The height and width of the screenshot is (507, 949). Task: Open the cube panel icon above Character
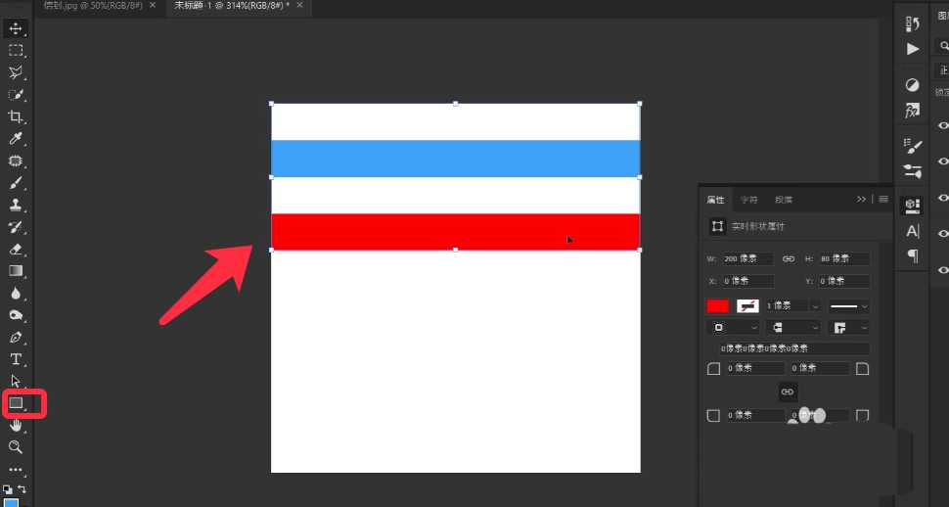click(x=912, y=206)
